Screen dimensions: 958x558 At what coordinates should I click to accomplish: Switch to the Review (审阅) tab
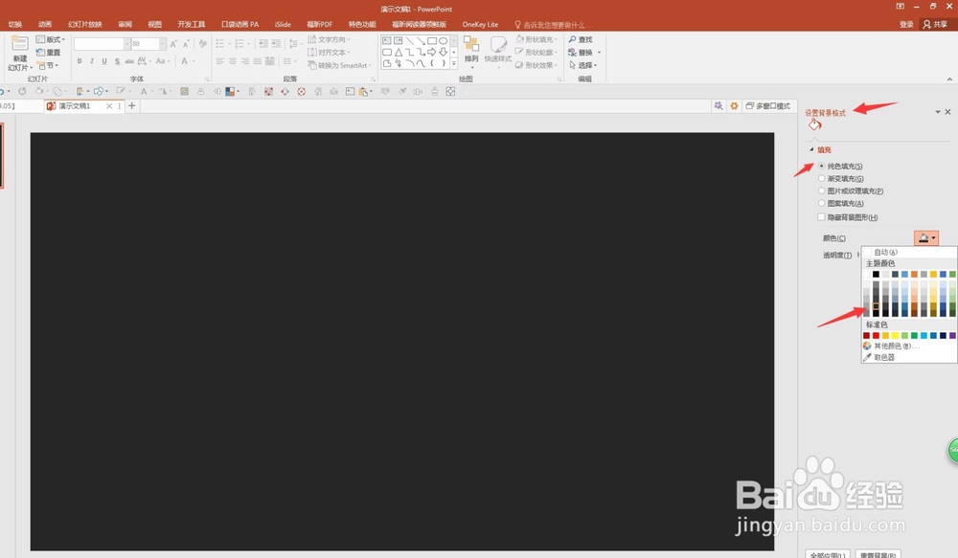(125, 25)
